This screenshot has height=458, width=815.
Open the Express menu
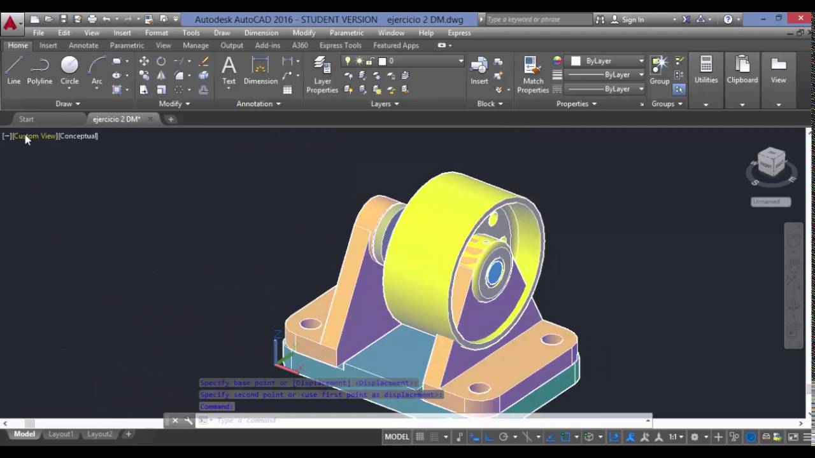pyautogui.click(x=459, y=33)
